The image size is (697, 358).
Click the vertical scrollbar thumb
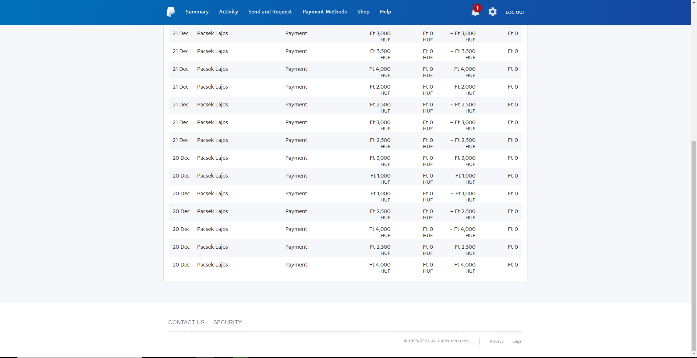(694, 245)
